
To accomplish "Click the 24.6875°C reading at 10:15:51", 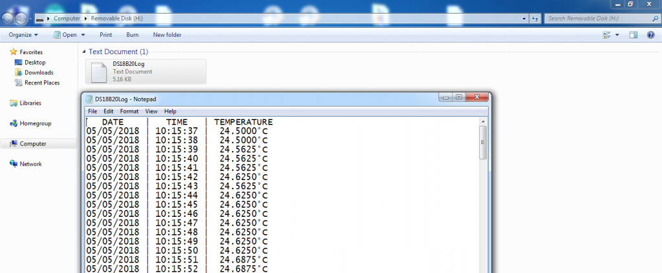I will 244,259.
